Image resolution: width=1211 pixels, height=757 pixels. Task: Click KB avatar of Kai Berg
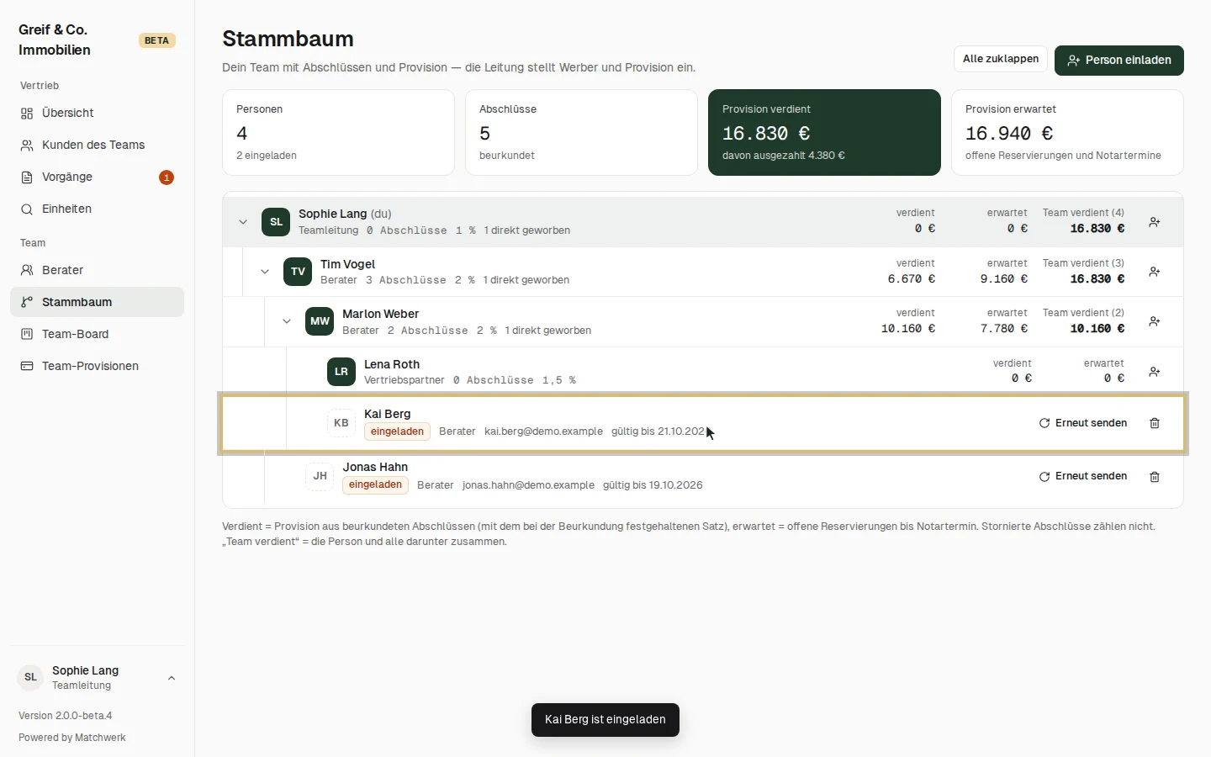pos(341,423)
